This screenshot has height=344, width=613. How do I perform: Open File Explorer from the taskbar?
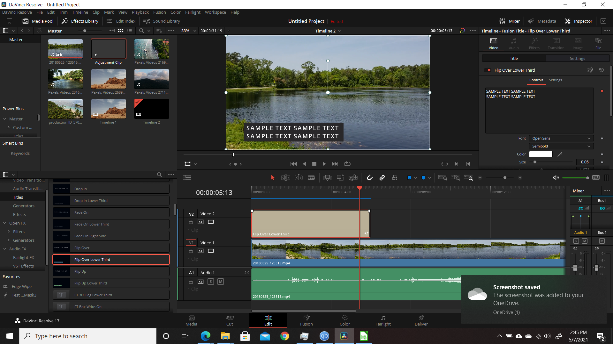[225, 336]
